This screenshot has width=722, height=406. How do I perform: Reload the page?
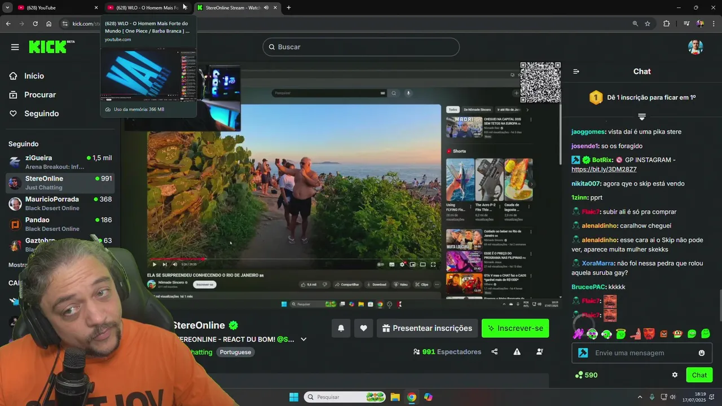point(35,24)
